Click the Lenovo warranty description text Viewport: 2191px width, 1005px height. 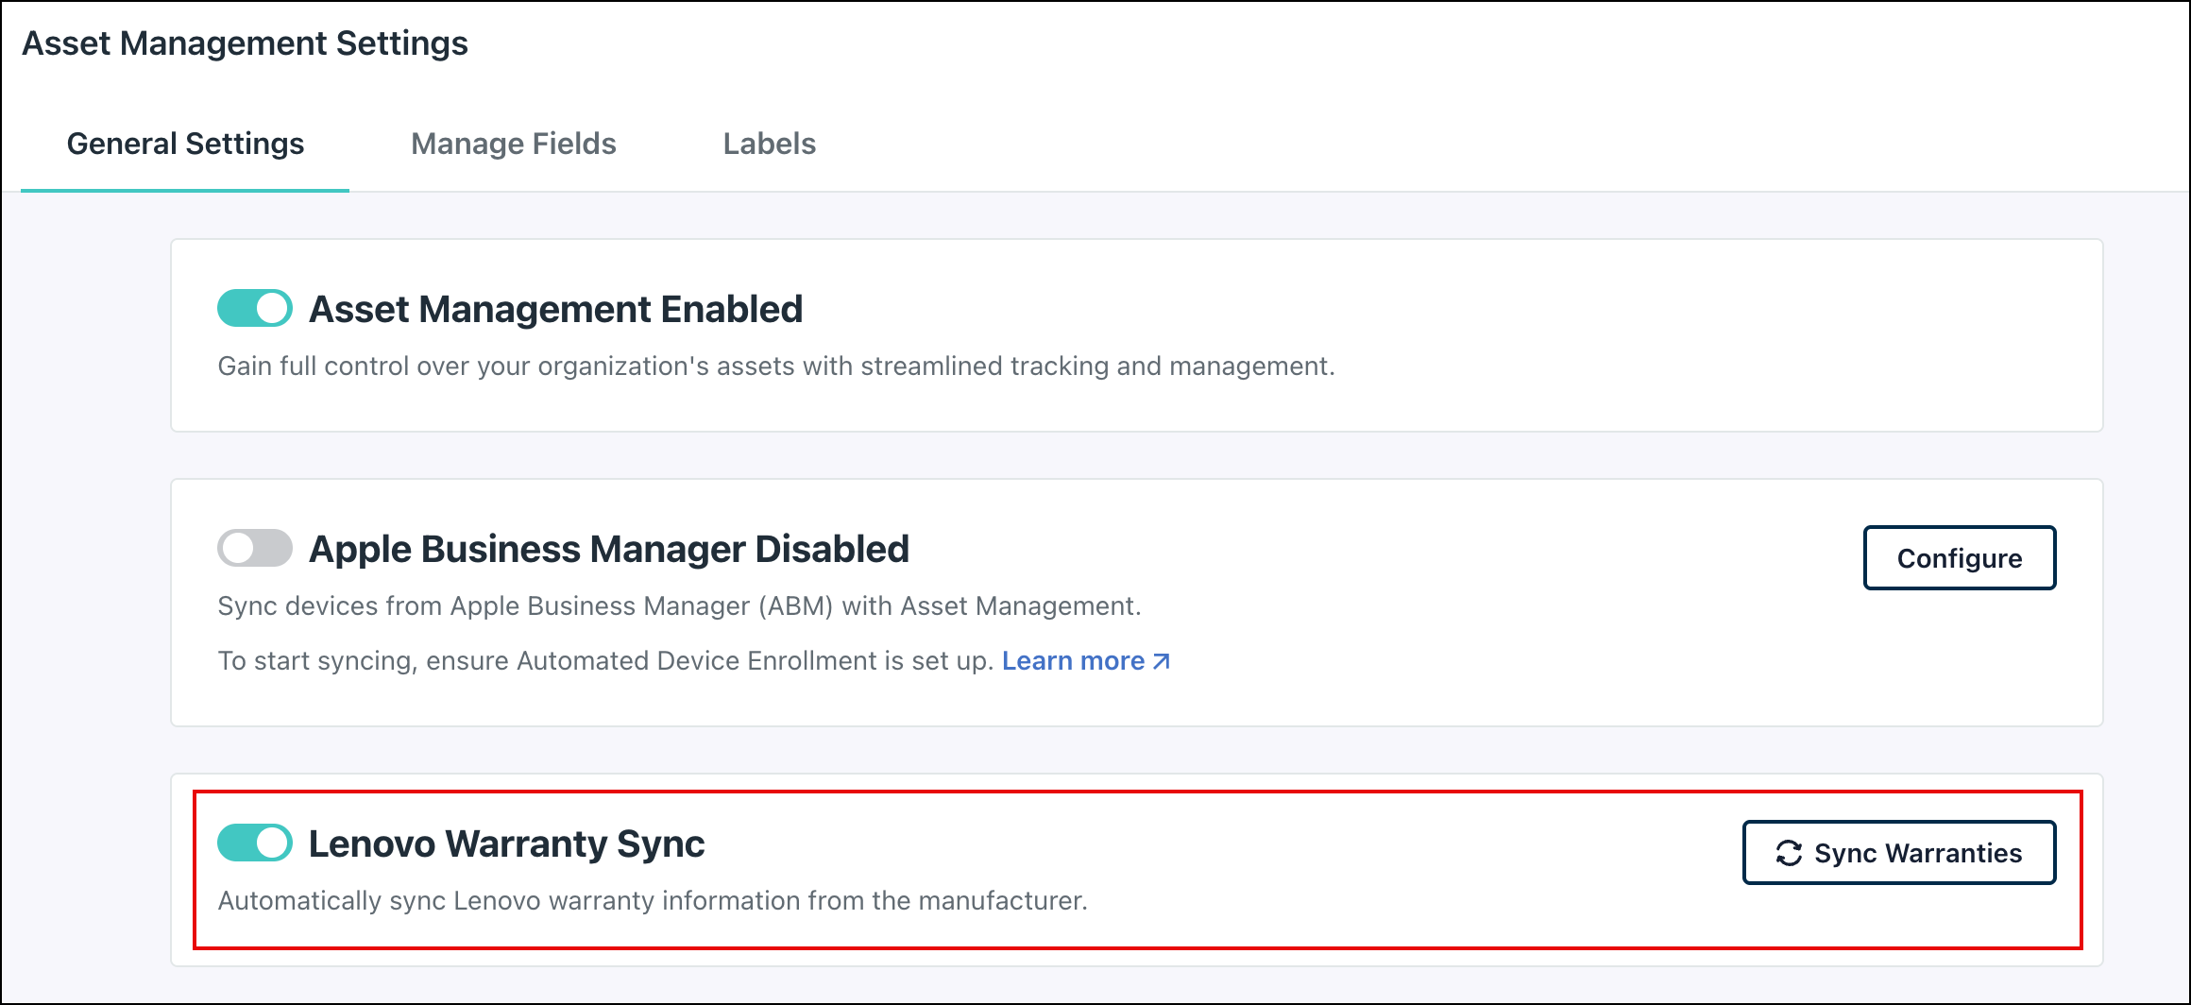pyautogui.click(x=654, y=900)
